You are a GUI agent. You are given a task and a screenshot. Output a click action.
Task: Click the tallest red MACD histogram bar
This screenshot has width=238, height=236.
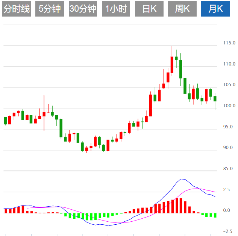pyautogui.click(x=180, y=206)
